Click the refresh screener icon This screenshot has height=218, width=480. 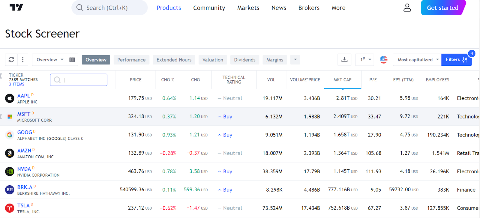[x=11, y=60]
